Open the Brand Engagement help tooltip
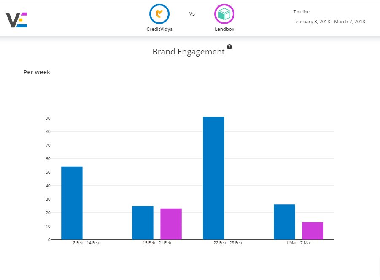This screenshot has height=280, width=380. 229,47
